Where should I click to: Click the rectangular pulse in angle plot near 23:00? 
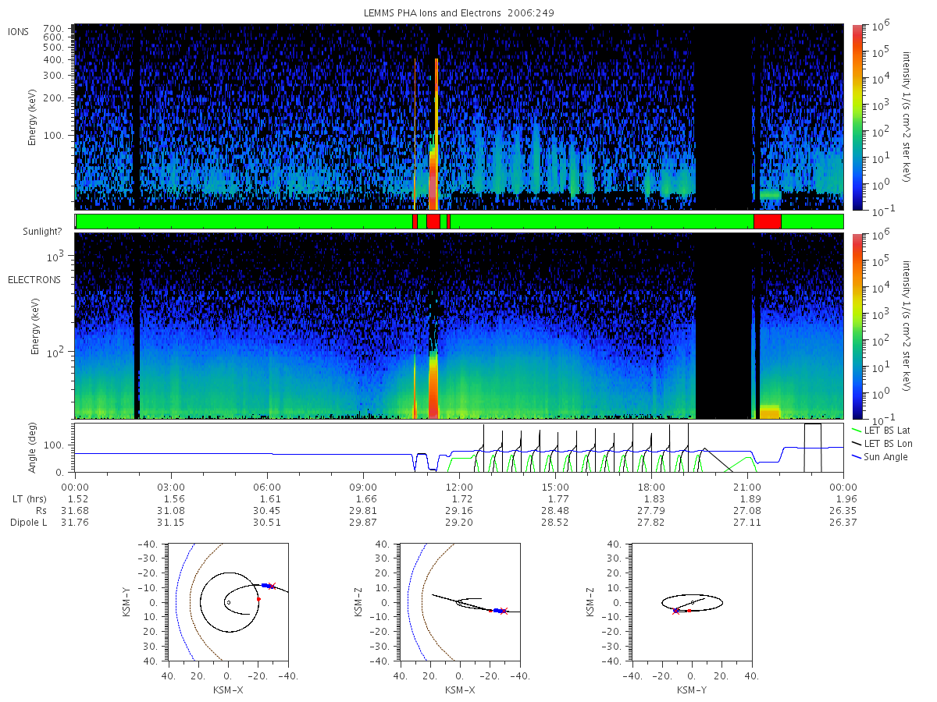click(813, 448)
